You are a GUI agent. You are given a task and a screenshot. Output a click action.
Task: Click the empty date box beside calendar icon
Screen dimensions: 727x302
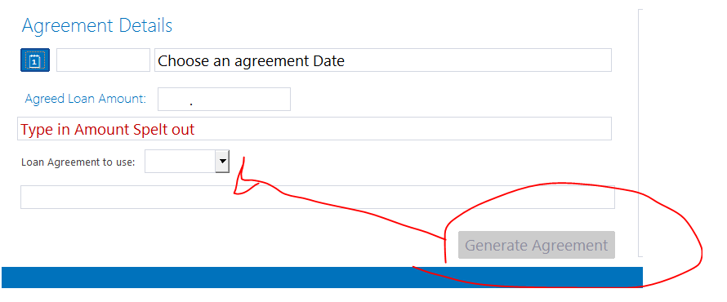104,60
